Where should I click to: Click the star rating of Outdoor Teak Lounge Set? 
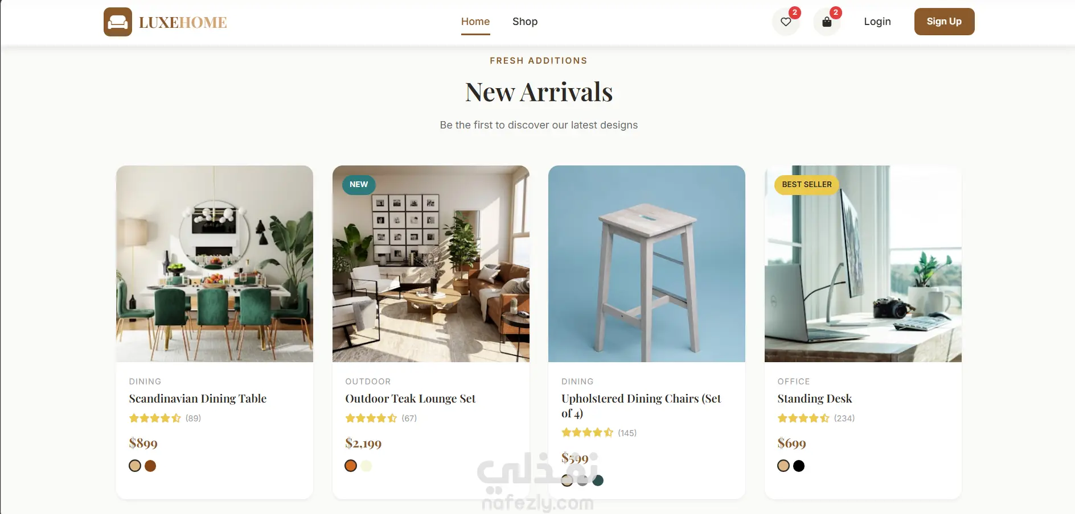tap(371, 418)
